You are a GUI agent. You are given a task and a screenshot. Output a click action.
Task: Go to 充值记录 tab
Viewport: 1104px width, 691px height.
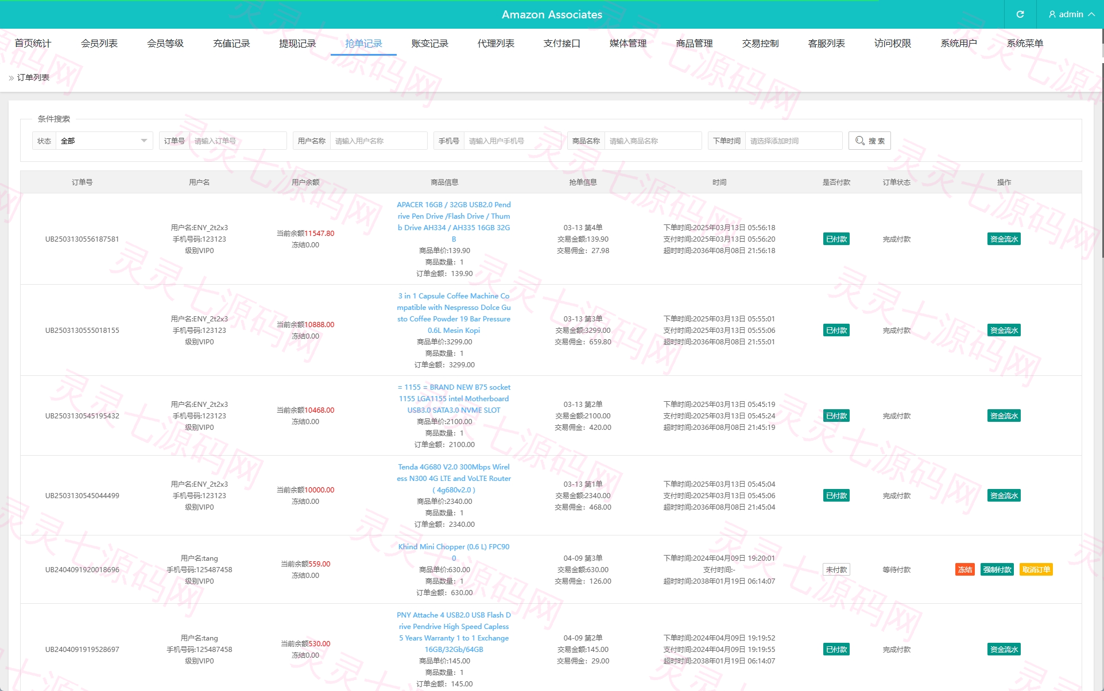point(231,43)
